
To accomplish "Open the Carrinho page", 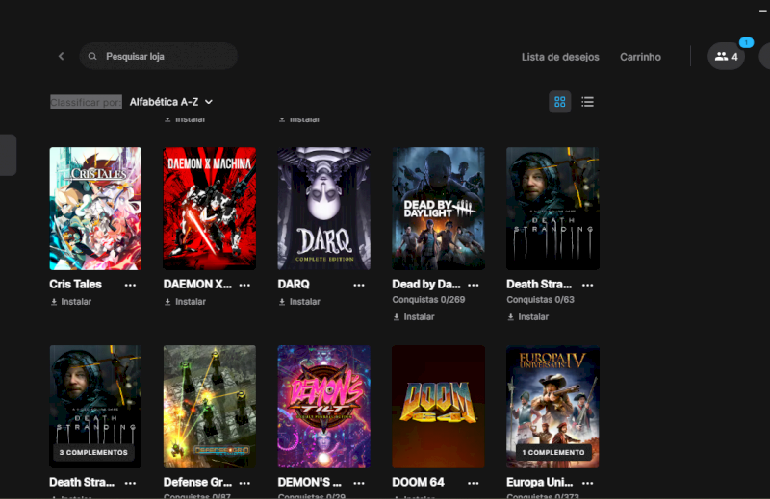I will (640, 57).
